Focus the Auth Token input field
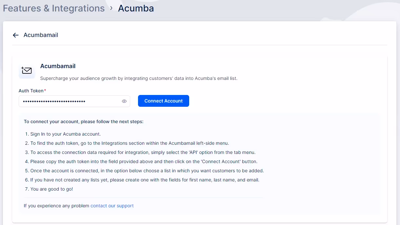400x225 pixels. [74, 101]
